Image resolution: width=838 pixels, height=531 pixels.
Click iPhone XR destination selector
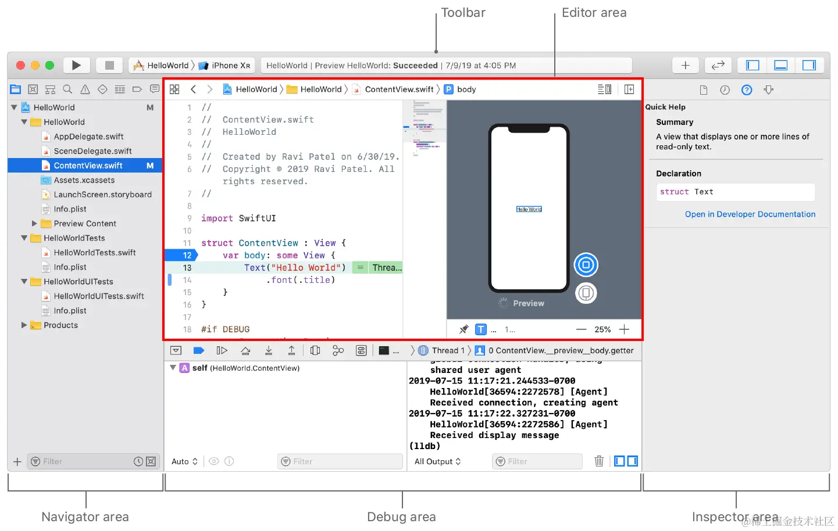[x=224, y=66]
